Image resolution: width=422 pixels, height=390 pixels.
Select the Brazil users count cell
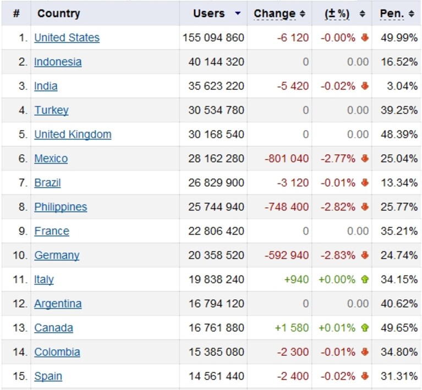pyautogui.click(x=213, y=182)
